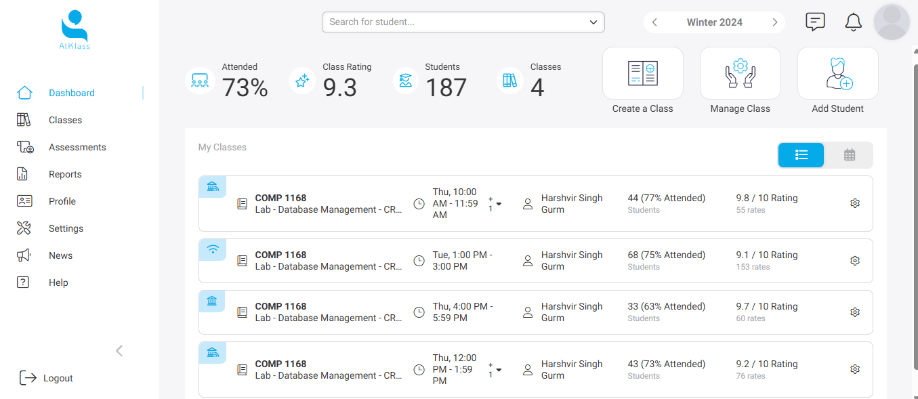
Task: Go to next term after Winter 2024
Action: coord(774,22)
